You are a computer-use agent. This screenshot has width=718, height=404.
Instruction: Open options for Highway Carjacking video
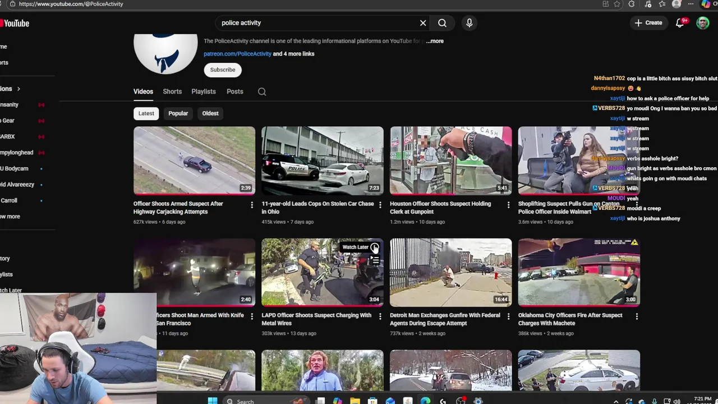pyautogui.click(x=251, y=205)
